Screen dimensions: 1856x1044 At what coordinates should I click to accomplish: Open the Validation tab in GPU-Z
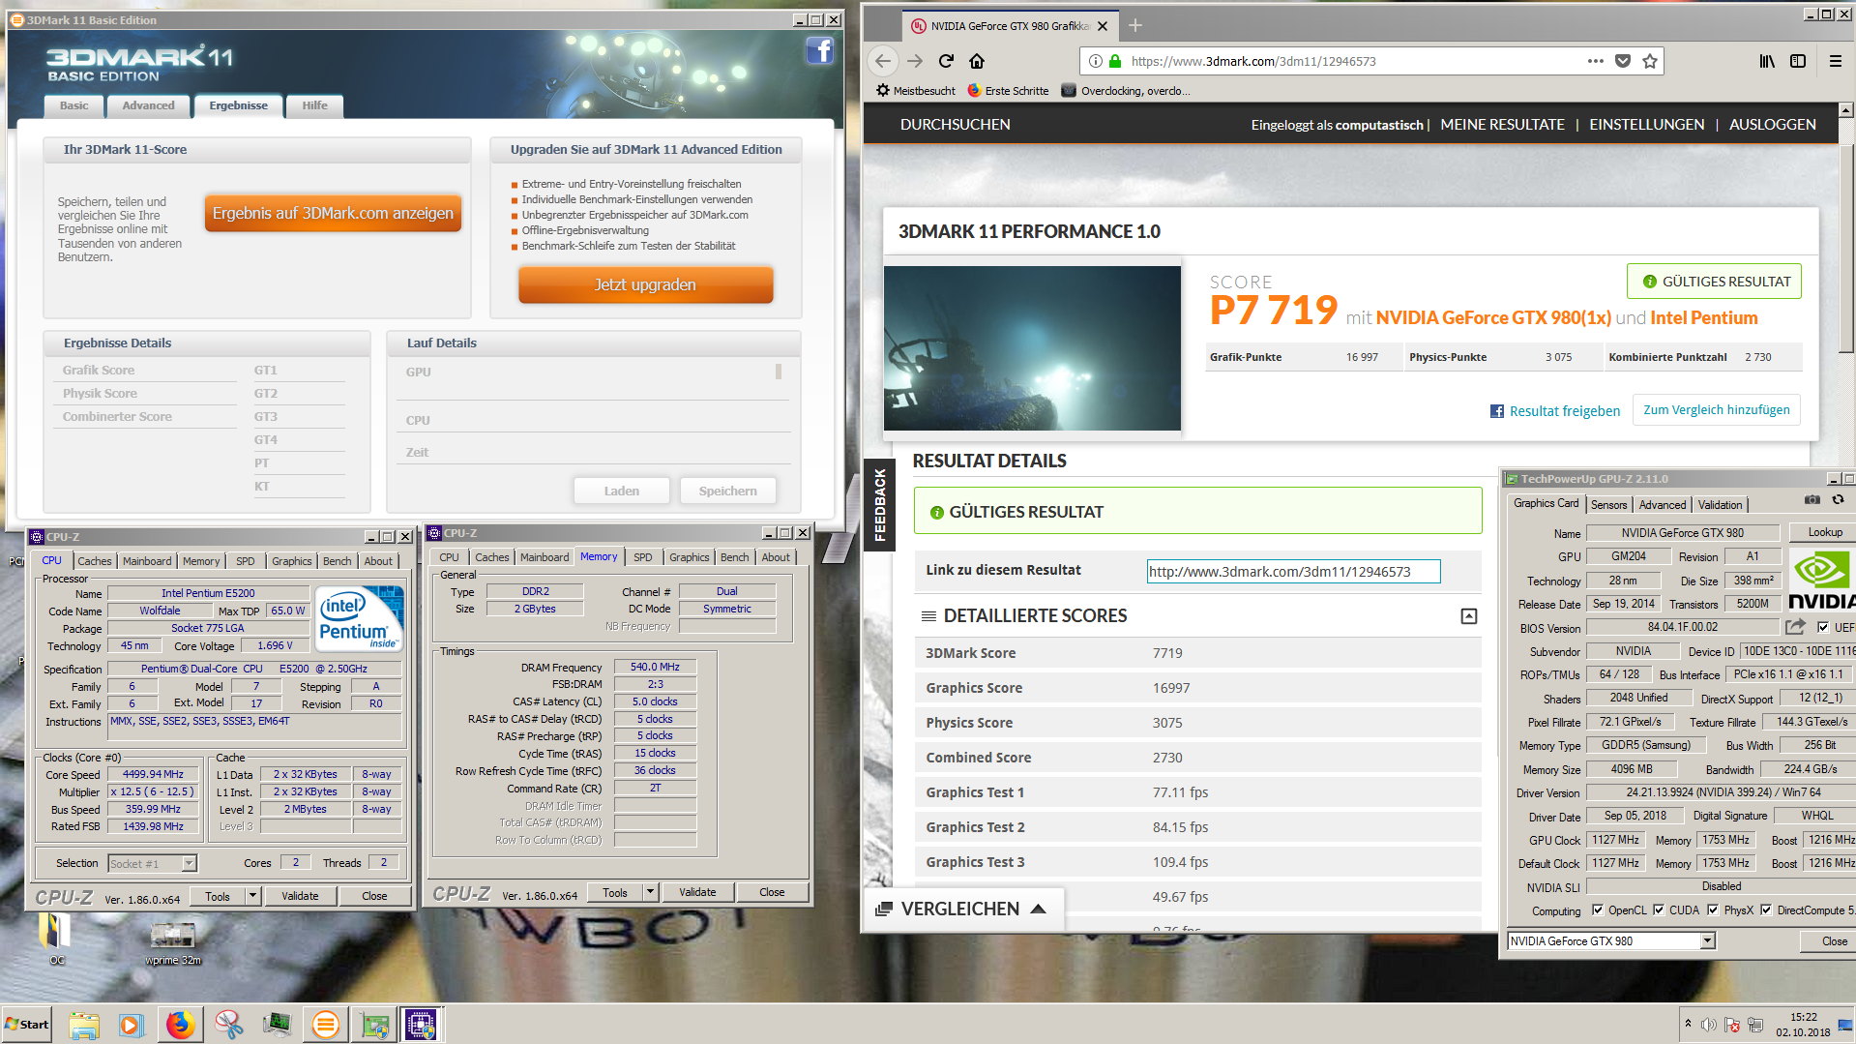tap(1720, 505)
